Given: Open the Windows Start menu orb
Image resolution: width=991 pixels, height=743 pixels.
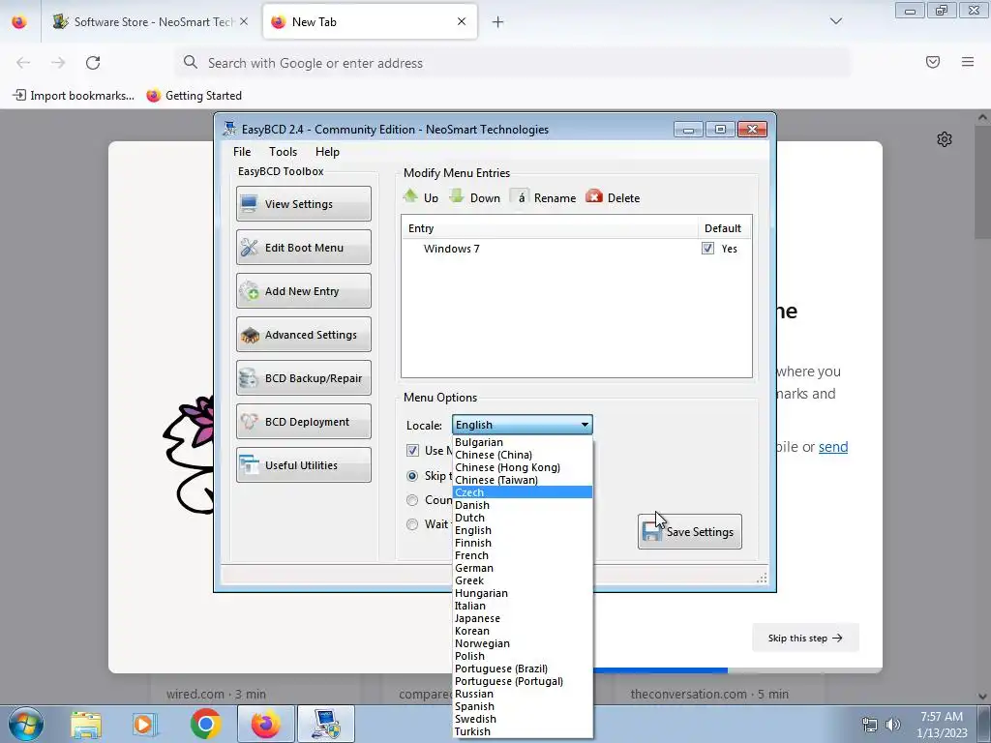Looking at the screenshot, I should 26,724.
